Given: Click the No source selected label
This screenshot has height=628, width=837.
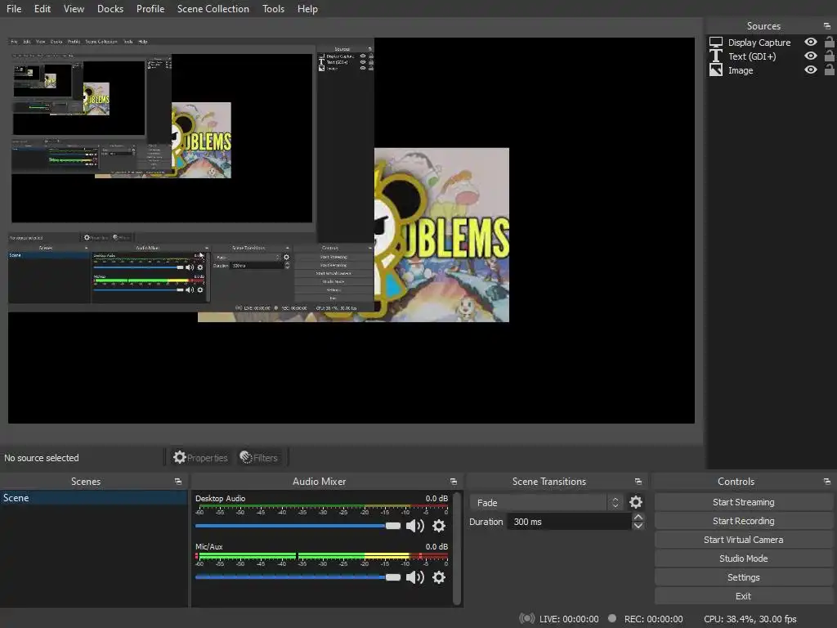Looking at the screenshot, I should coord(42,458).
